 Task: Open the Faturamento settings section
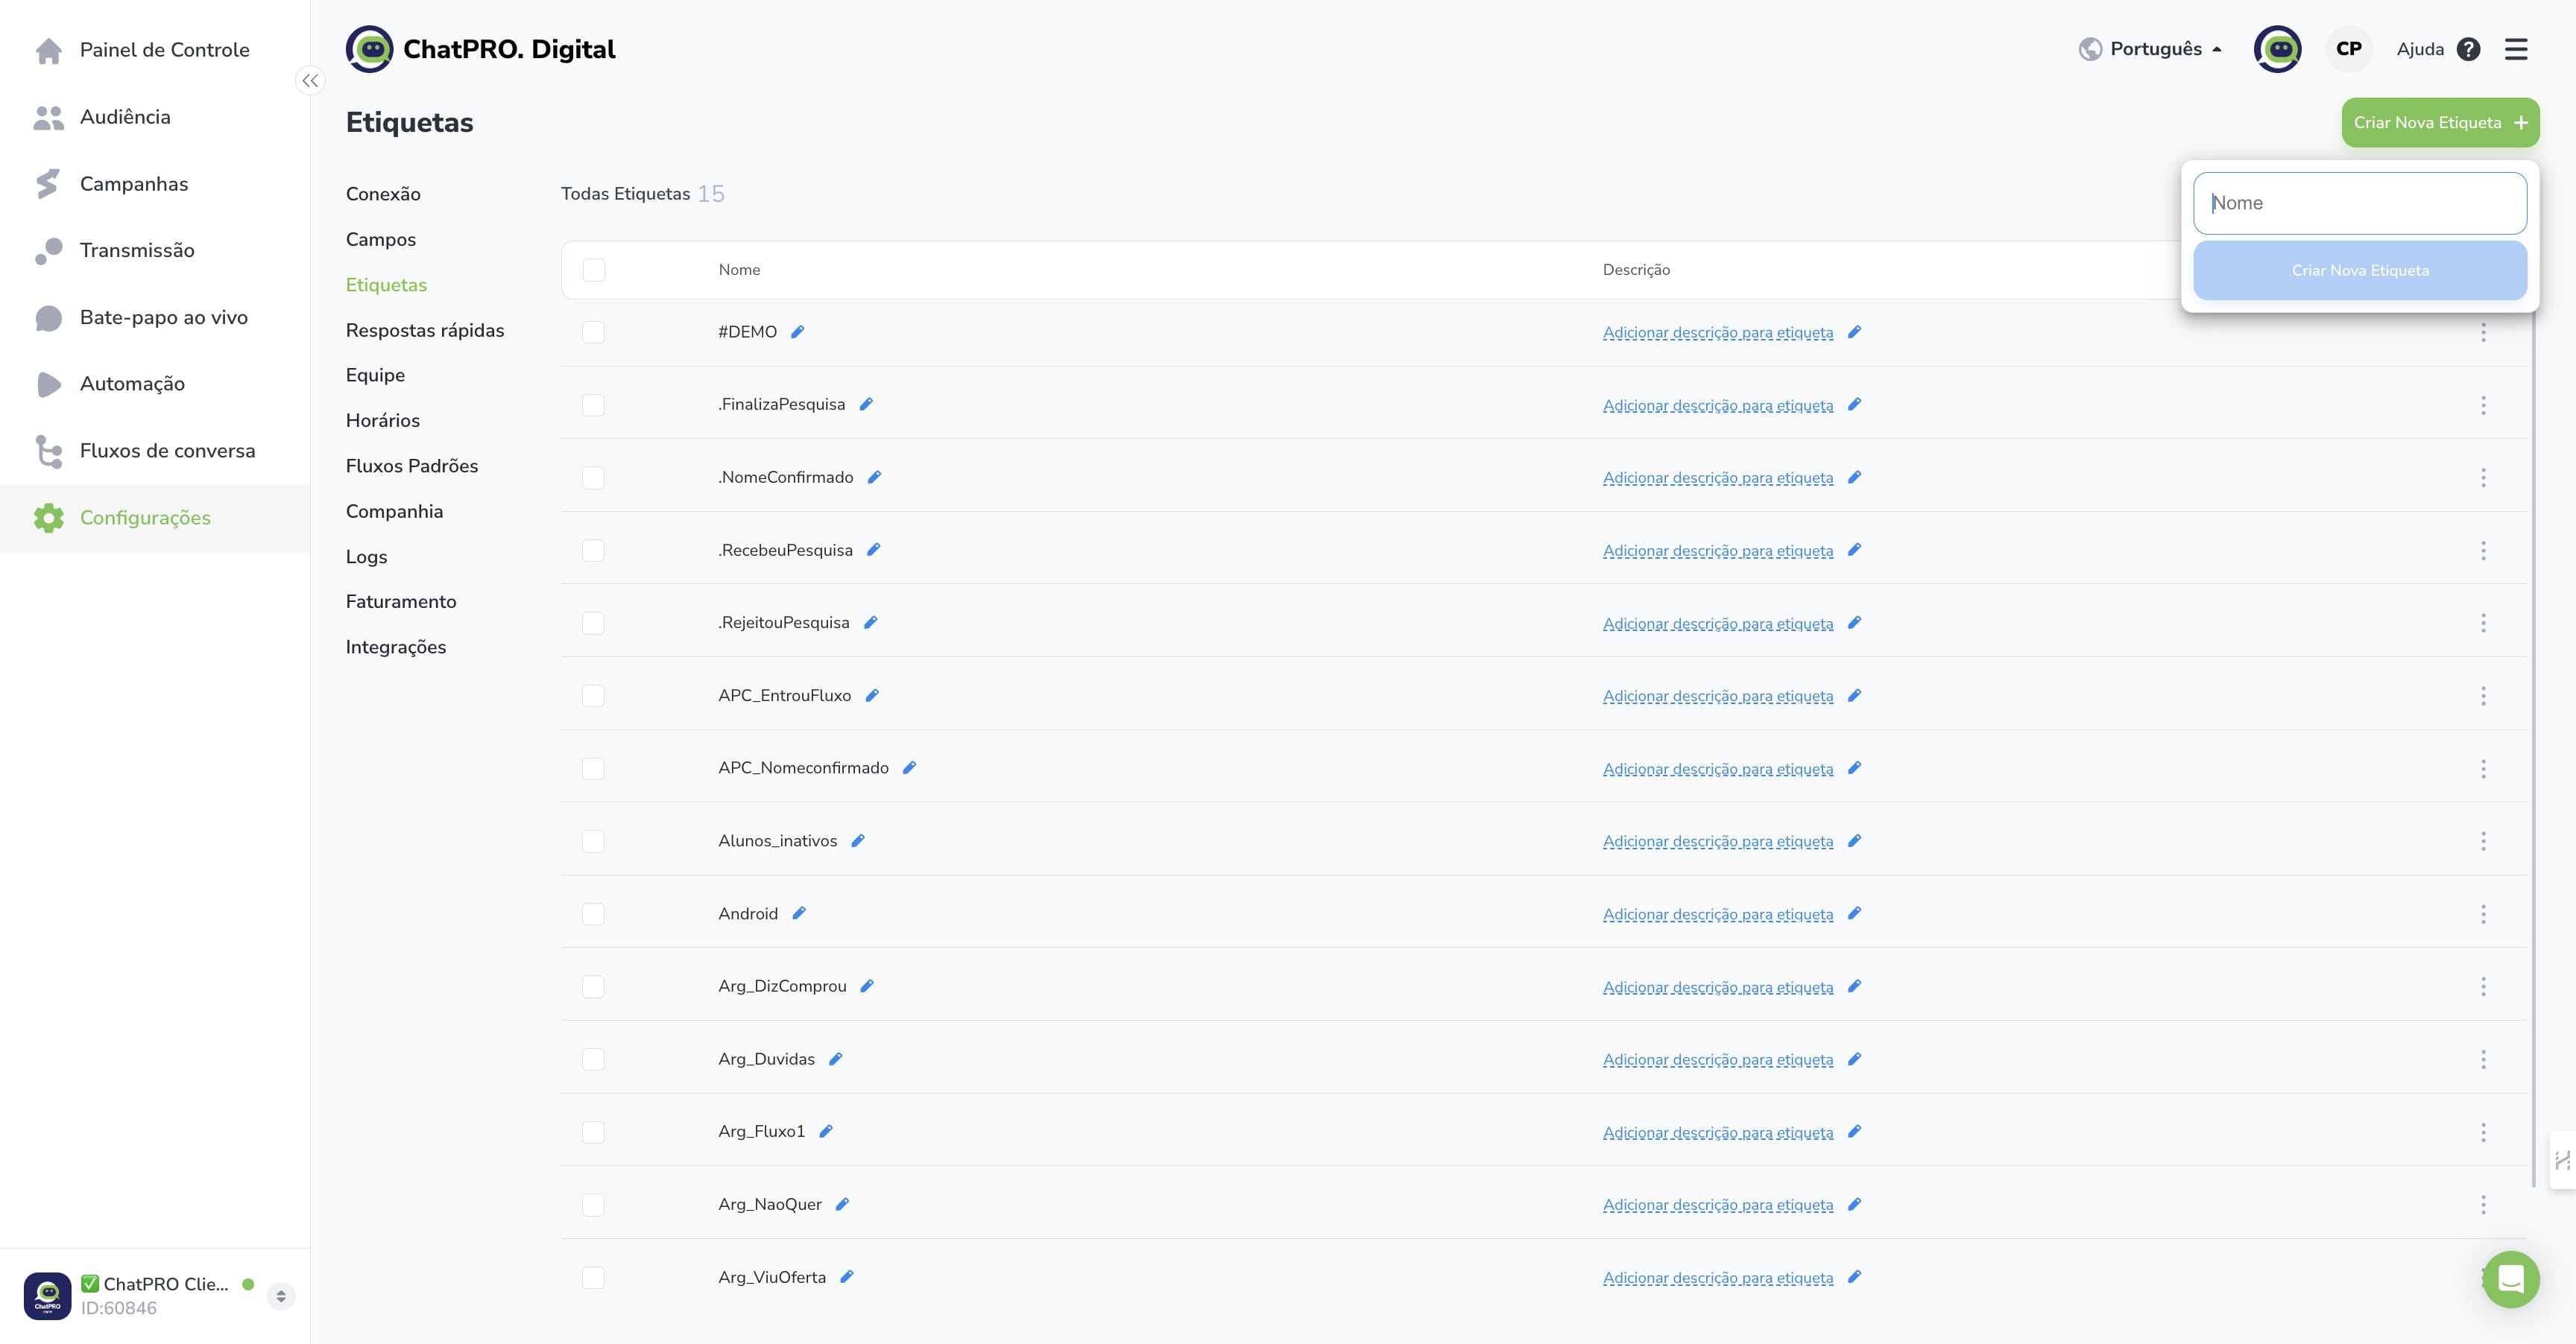coord(401,601)
